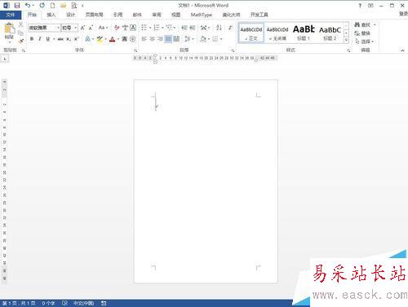
Task: Activate the Format Painter brush
Action: coord(21,41)
